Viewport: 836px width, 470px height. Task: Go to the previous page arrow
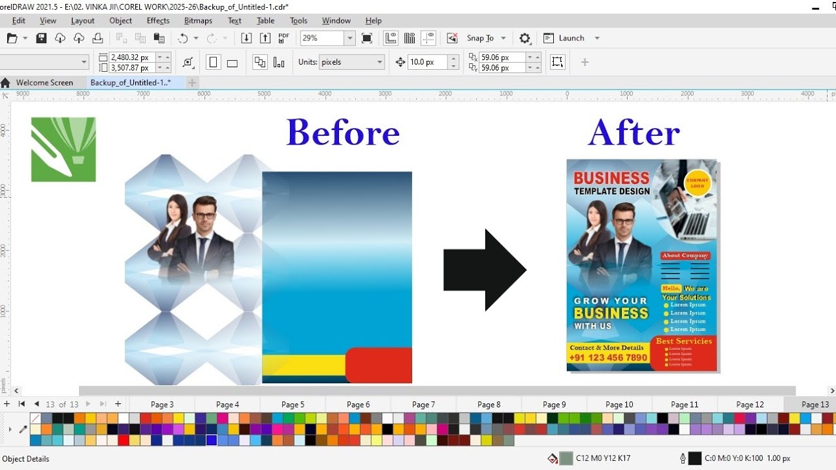pyautogui.click(x=37, y=404)
